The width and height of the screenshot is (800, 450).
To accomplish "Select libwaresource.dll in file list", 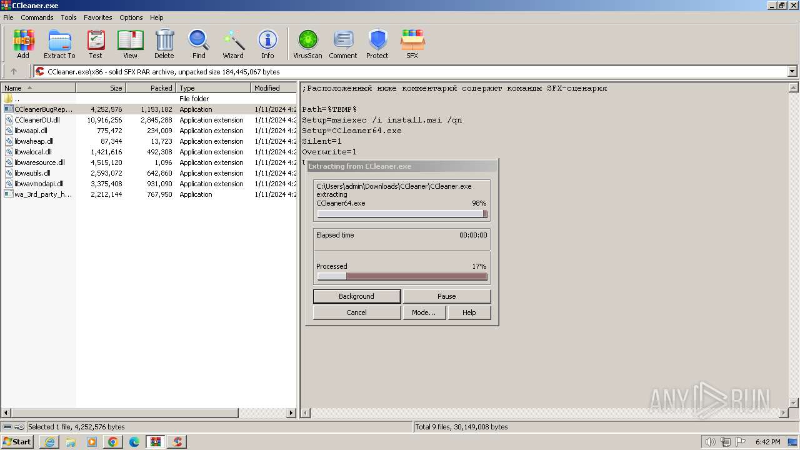I will coord(149,162).
